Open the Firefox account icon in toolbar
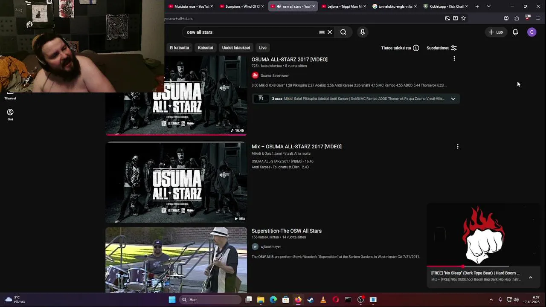 506,18
